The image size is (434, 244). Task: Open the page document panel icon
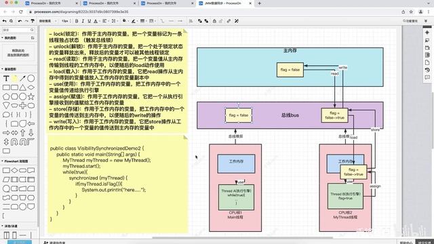point(427,62)
